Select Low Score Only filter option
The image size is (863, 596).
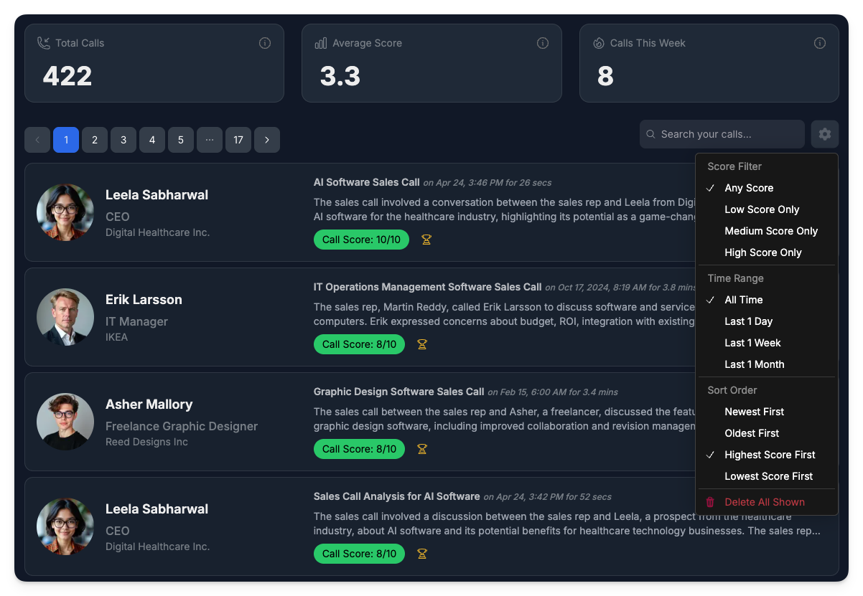click(762, 209)
